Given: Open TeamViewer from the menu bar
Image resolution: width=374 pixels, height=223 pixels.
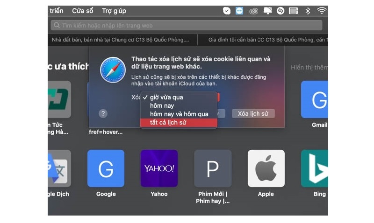Looking at the screenshot, I should pos(239,11).
